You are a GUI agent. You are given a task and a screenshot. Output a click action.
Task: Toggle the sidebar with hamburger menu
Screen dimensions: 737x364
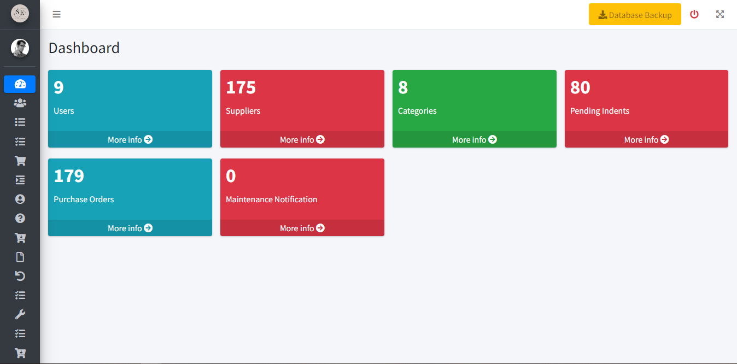(56, 14)
